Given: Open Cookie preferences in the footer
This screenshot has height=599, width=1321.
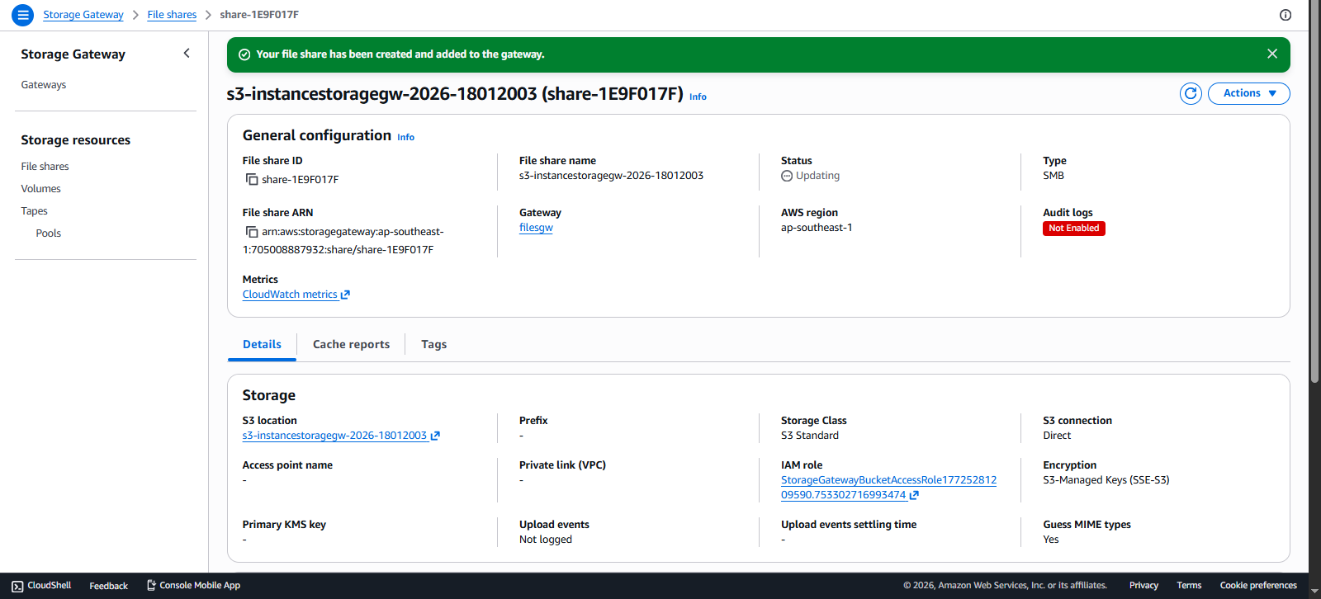Looking at the screenshot, I should tap(1258, 586).
